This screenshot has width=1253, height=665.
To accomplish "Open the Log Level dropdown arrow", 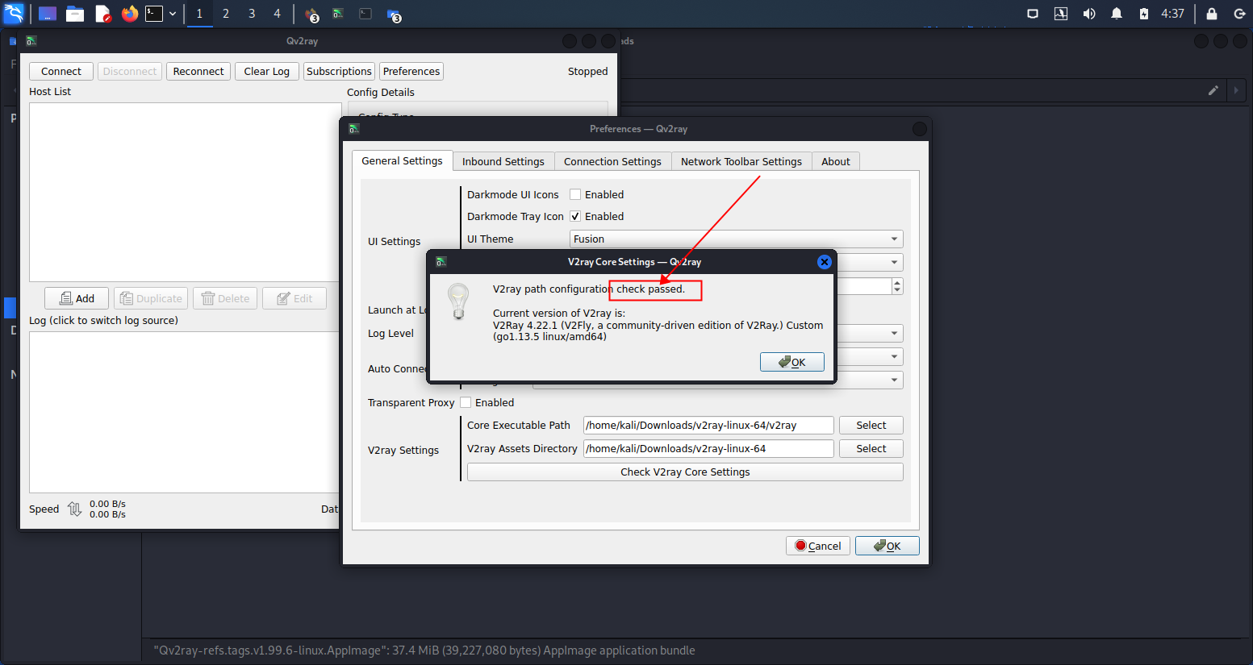I will [x=894, y=333].
